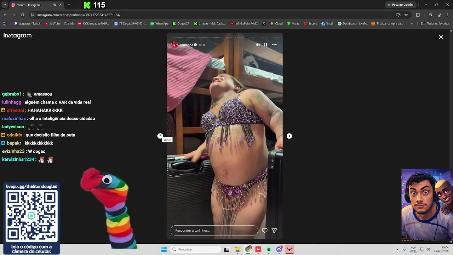Click the microphone tray icon
The image size is (453, 255).
[404, 249]
